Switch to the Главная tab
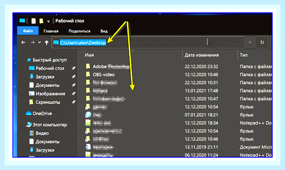The width and height of the screenshot is (285, 170). pyautogui.click(x=51, y=31)
